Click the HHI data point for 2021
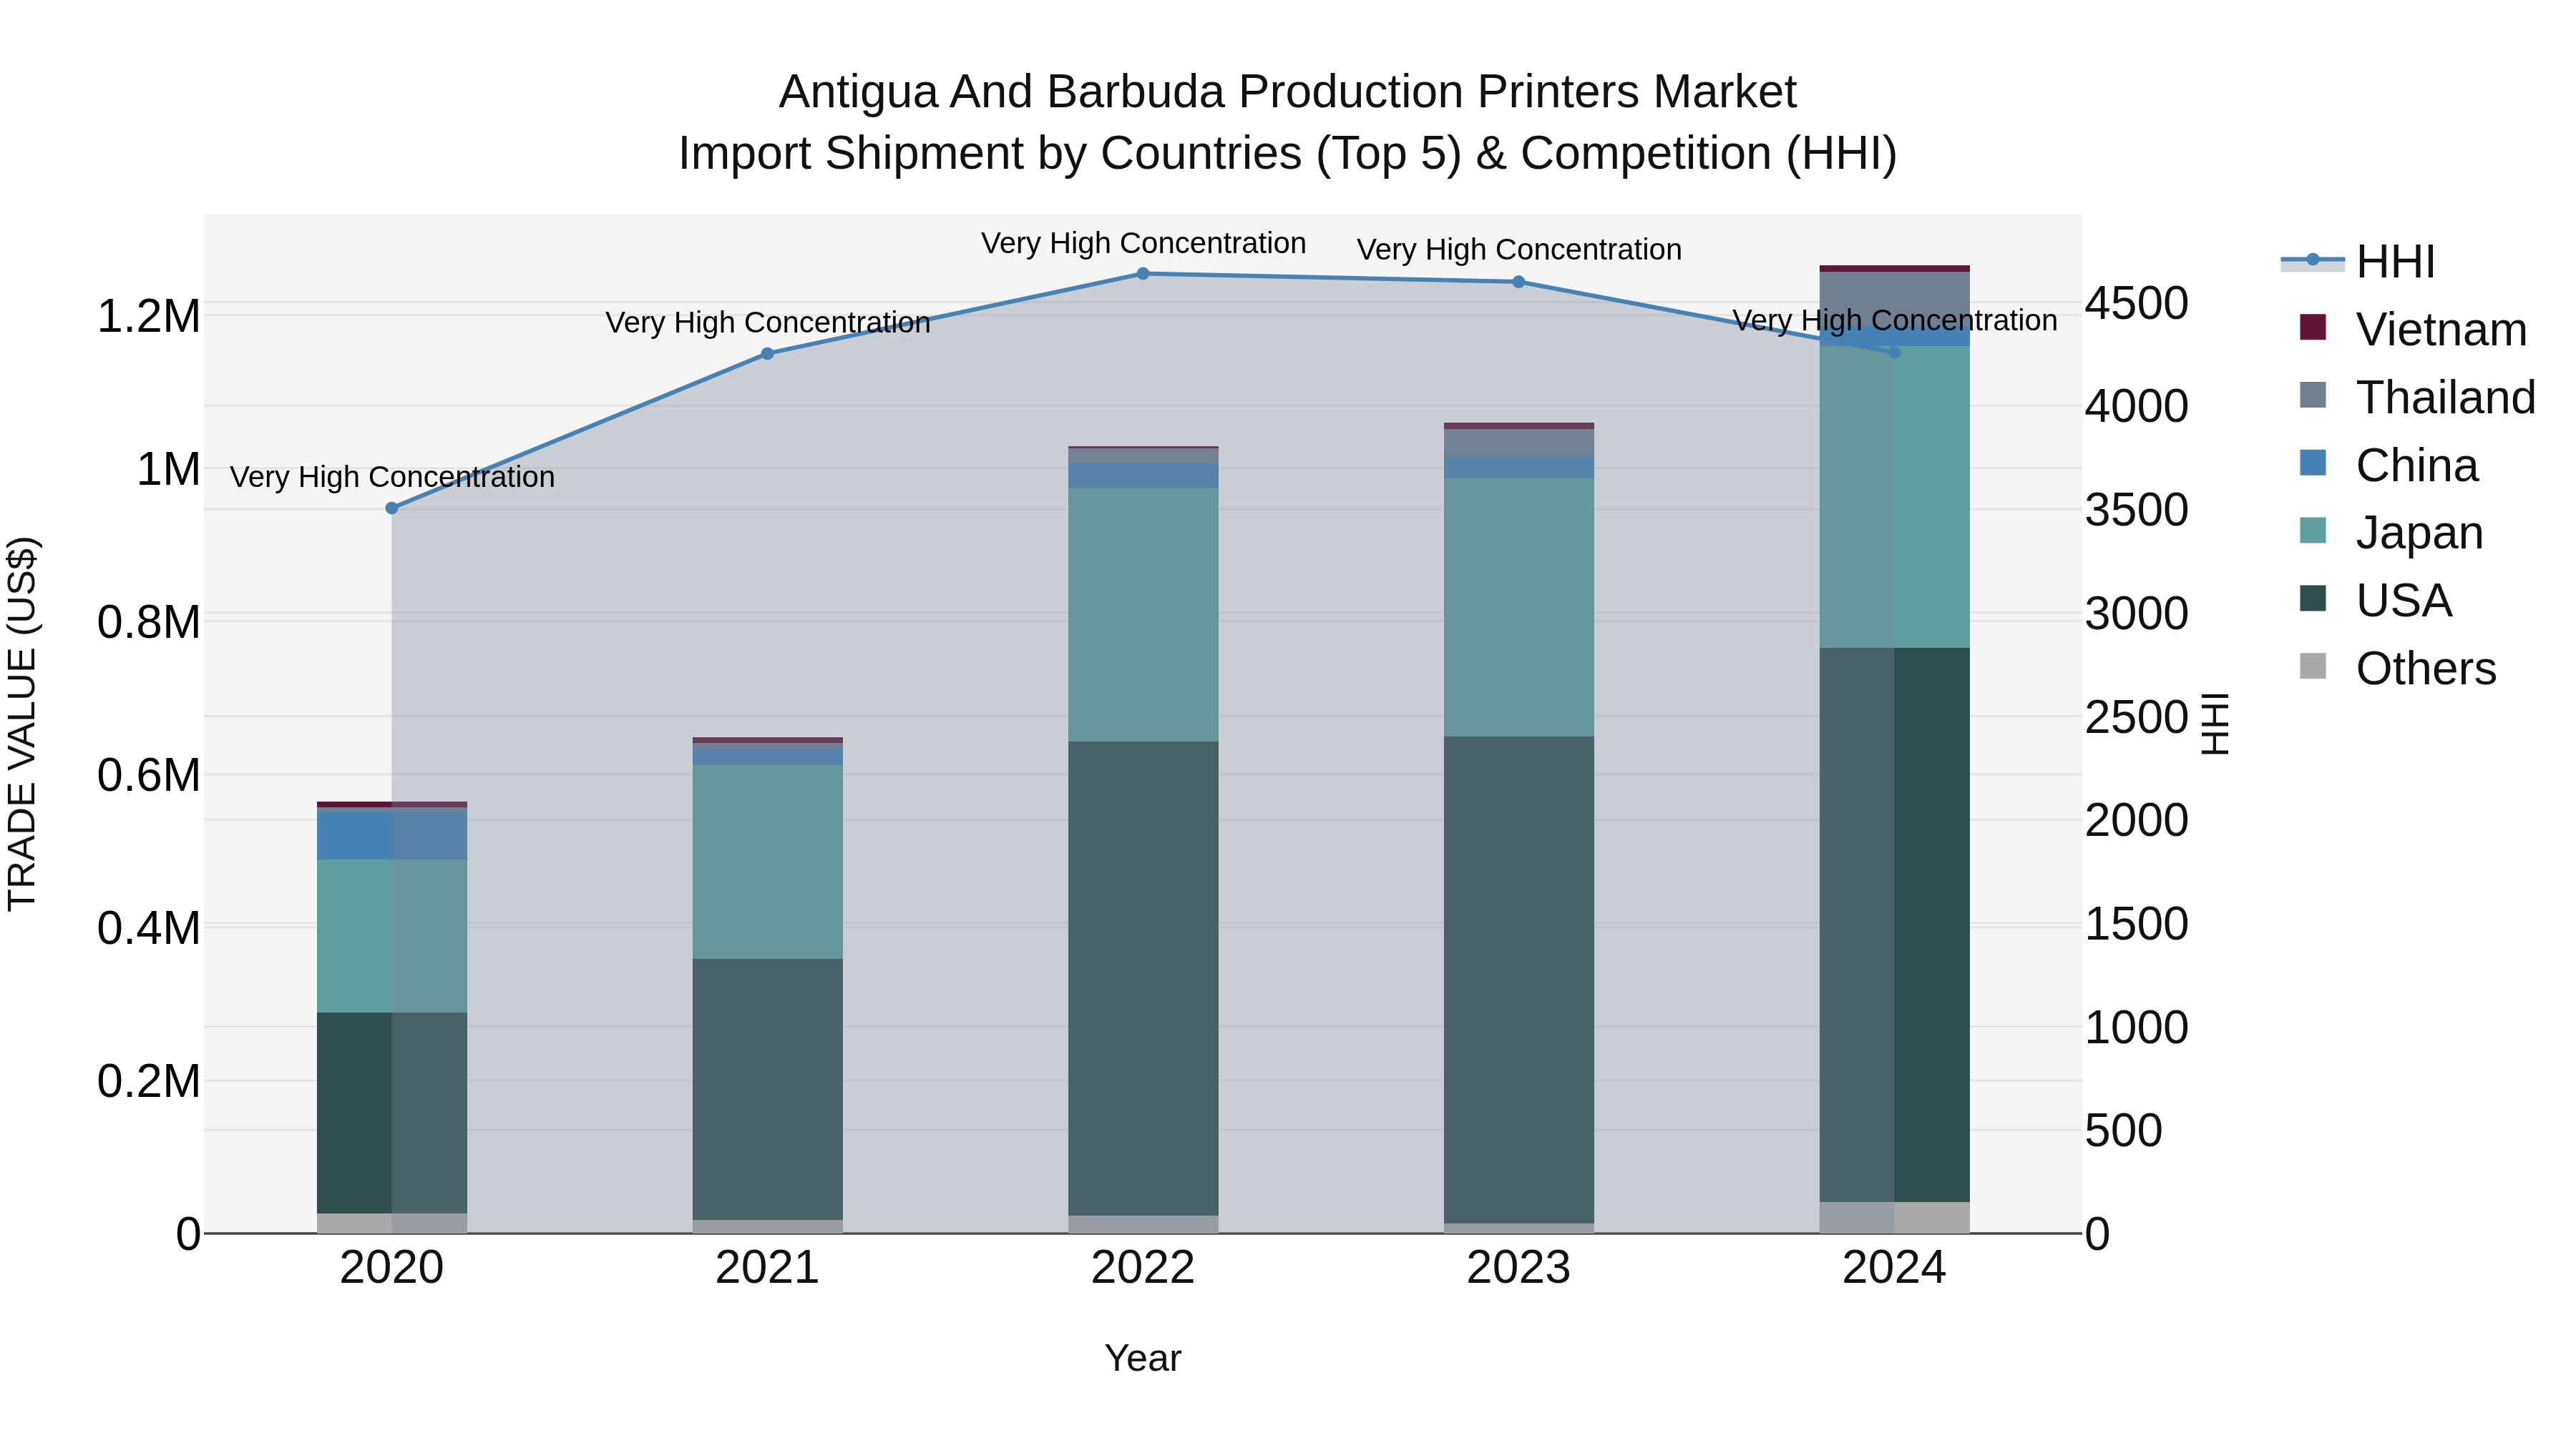Screen dimensions: 2576x1448 (x=767, y=354)
